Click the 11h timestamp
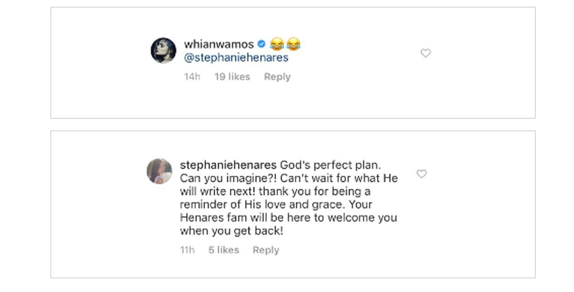 coord(187,250)
